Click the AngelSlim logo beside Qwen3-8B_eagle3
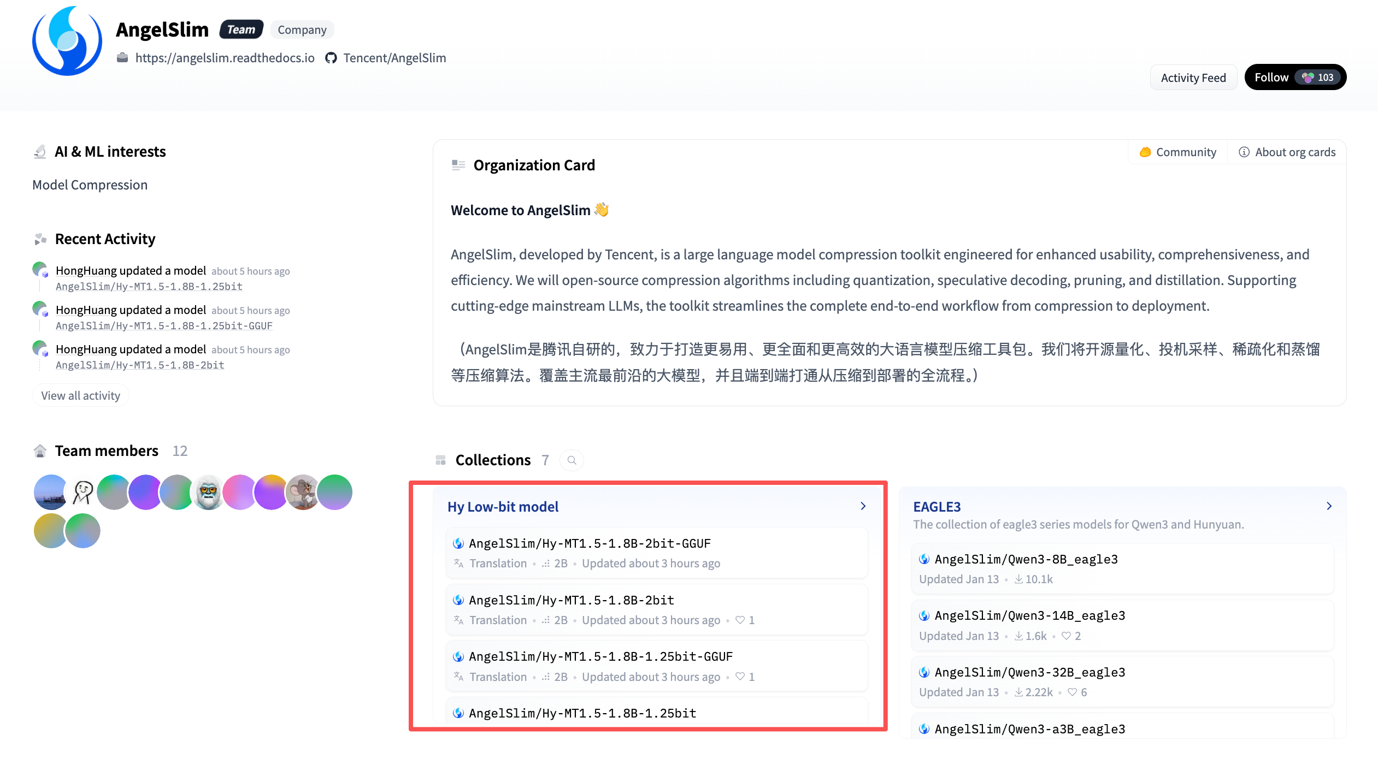The width and height of the screenshot is (1378, 759). 923,559
